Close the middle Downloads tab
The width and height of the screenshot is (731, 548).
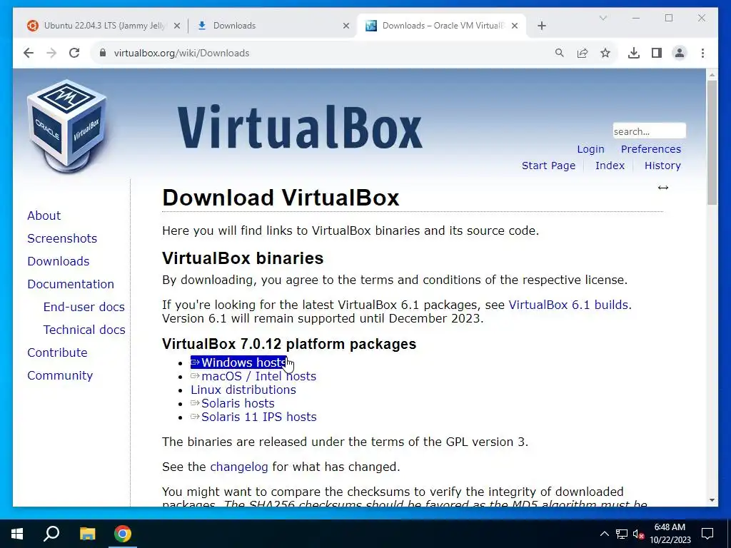(346, 26)
